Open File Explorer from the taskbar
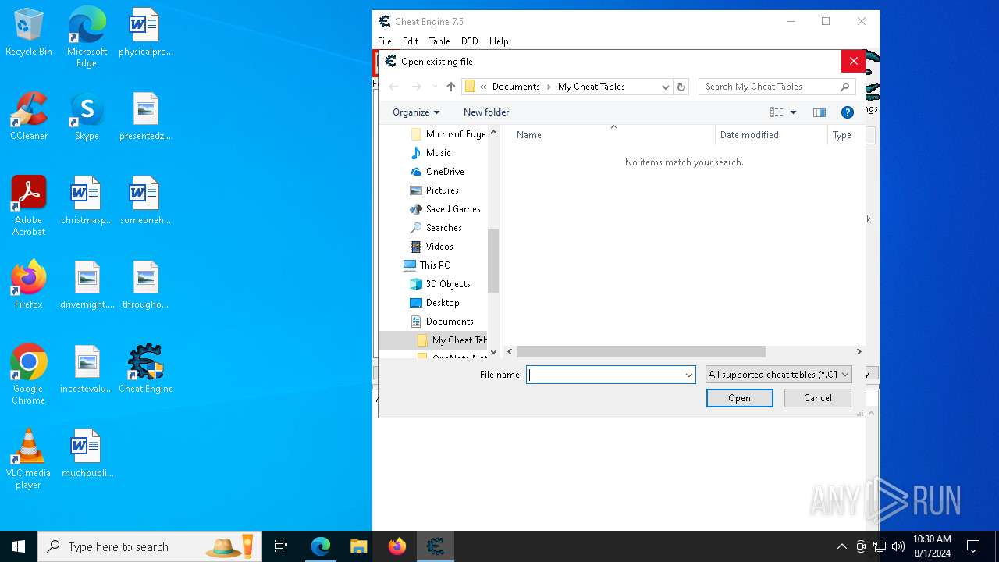 pyautogui.click(x=358, y=546)
